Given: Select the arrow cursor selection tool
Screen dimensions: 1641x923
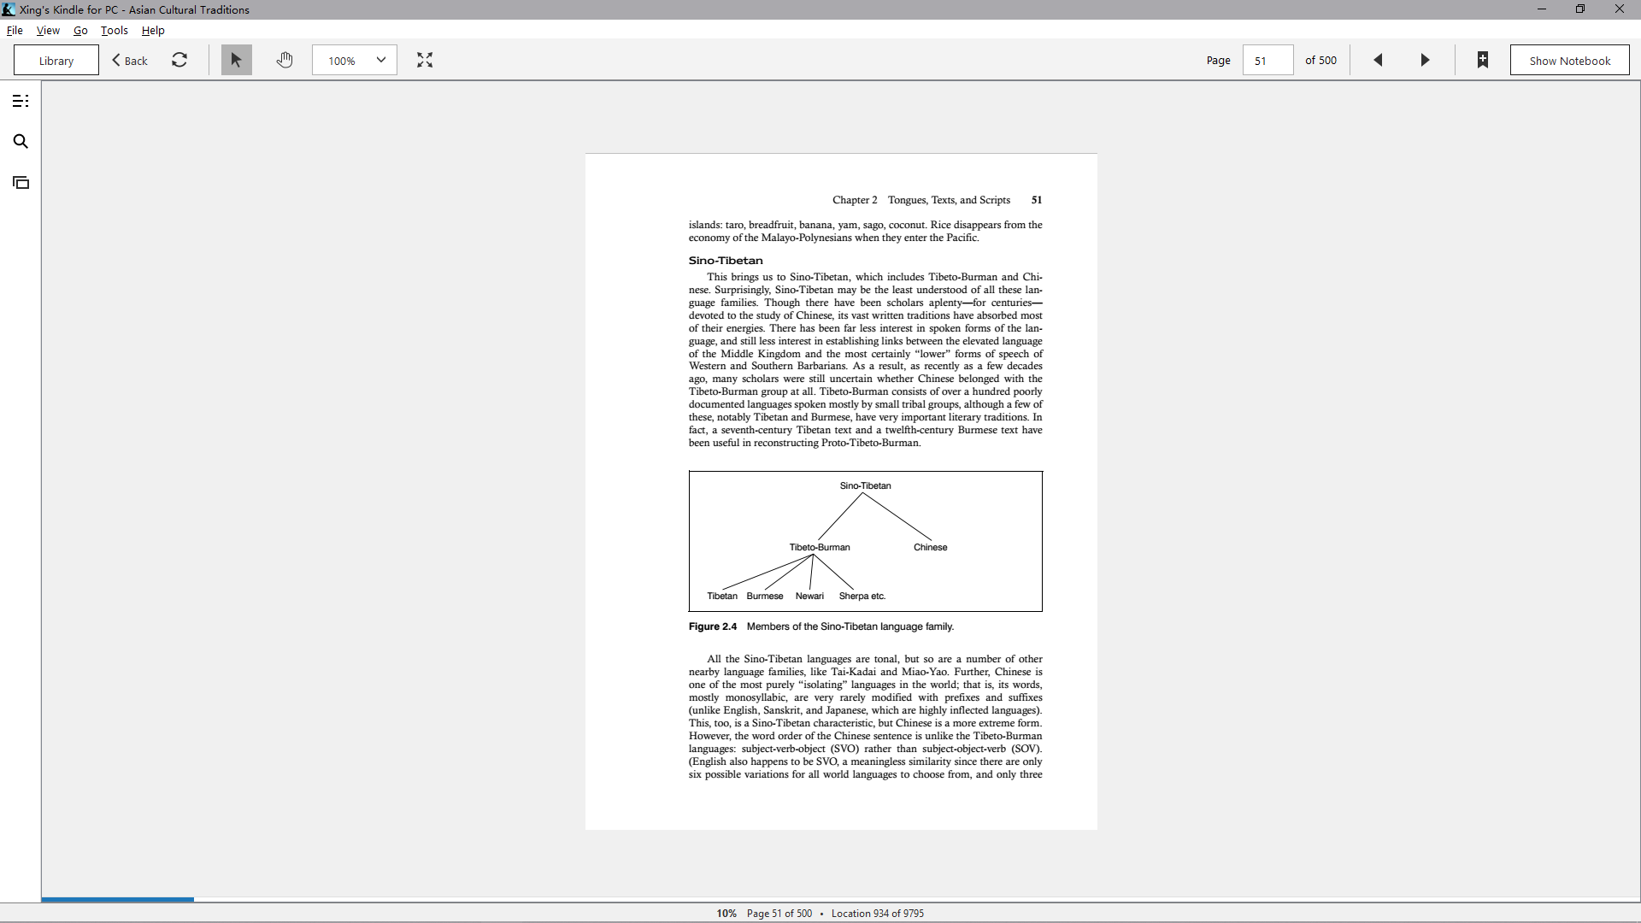Looking at the screenshot, I should coord(237,60).
